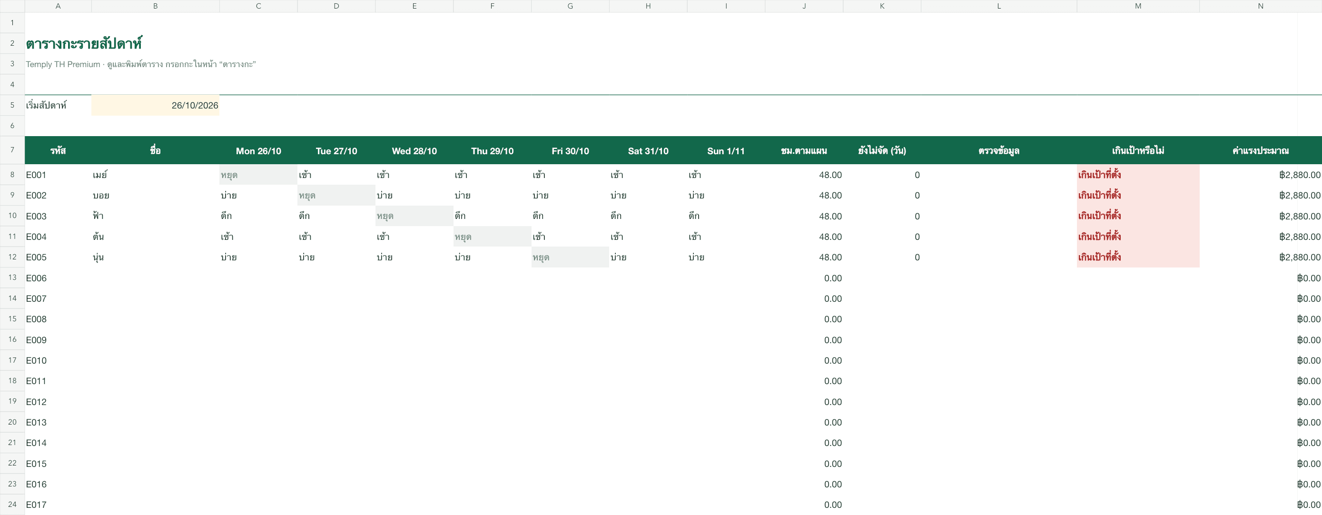The width and height of the screenshot is (1322, 515).
Task: Select employee code cell E001
Action: tap(58, 175)
